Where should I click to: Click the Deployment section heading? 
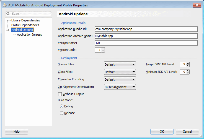[69, 58]
